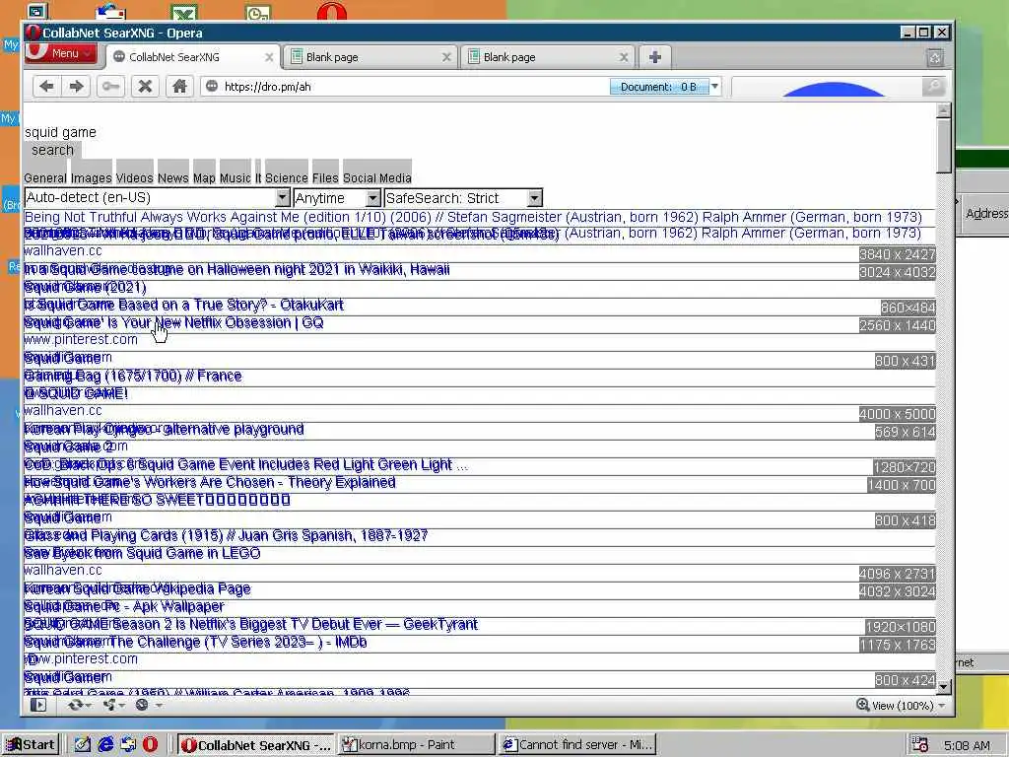Open the first quick launch notepad icon
Viewport: 1009px width, 757px height.
pyautogui.click(x=83, y=745)
